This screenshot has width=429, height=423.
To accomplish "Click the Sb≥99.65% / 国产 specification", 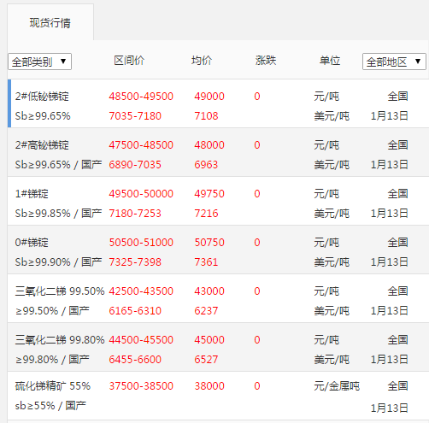I will pos(58,165).
